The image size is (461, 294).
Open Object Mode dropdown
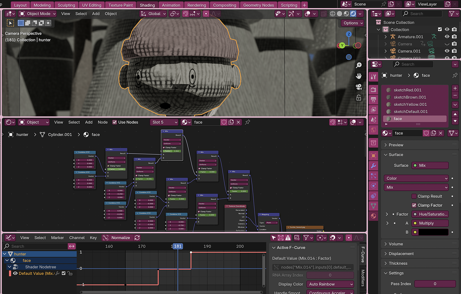click(x=38, y=14)
